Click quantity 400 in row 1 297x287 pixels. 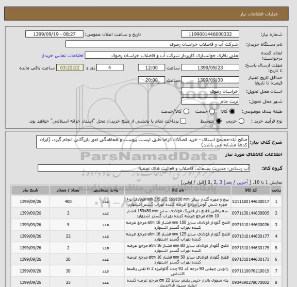(68, 201)
